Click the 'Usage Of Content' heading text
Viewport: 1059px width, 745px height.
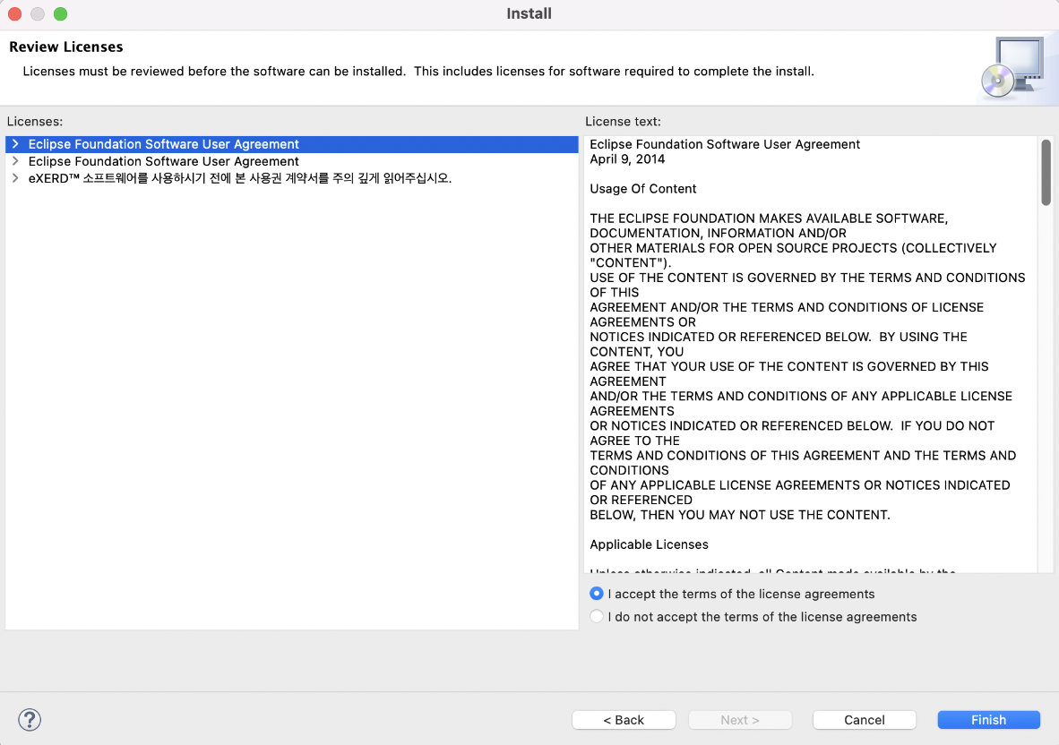(x=643, y=189)
